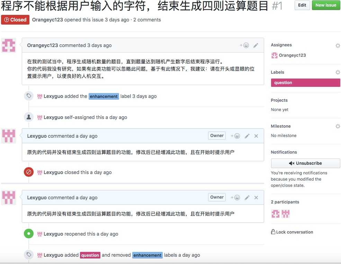Delete the first Lexyguo comment
Screen dimensions: 341x264
coord(256,136)
